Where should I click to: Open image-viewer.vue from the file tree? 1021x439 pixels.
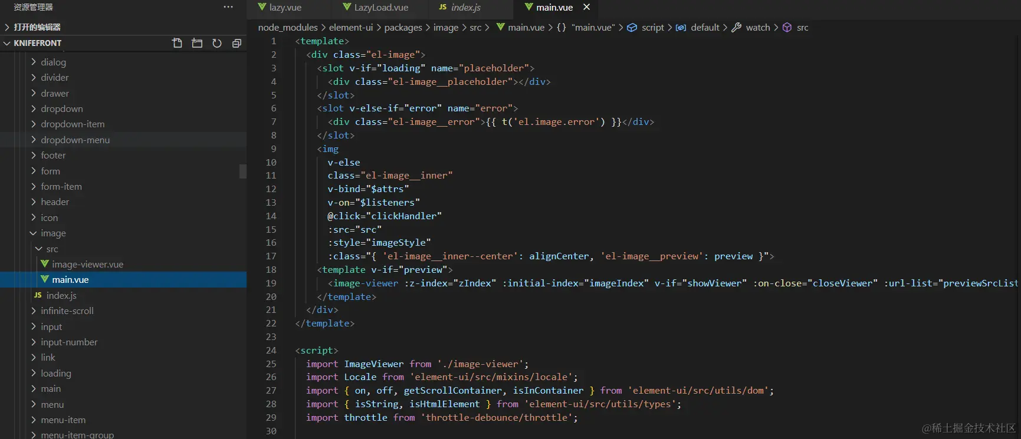tap(87, 264)
